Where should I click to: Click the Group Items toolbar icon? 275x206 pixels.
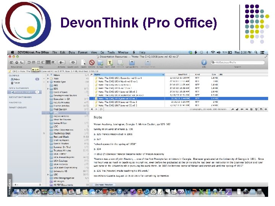click(132, 62)
